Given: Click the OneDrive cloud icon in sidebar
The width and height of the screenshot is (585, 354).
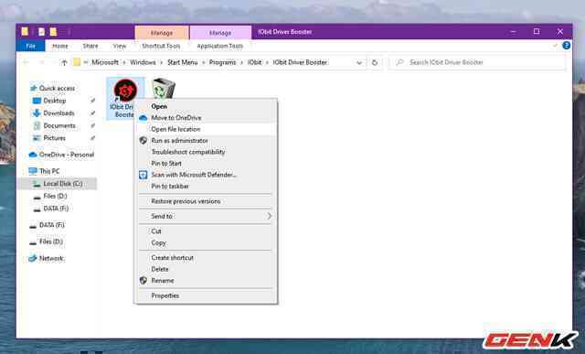Looking at the screenshot, I should 33,155.
